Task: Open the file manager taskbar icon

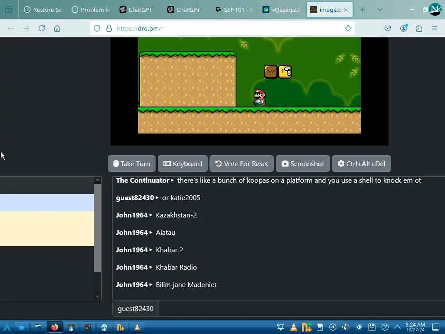Action: coord(22,327)
